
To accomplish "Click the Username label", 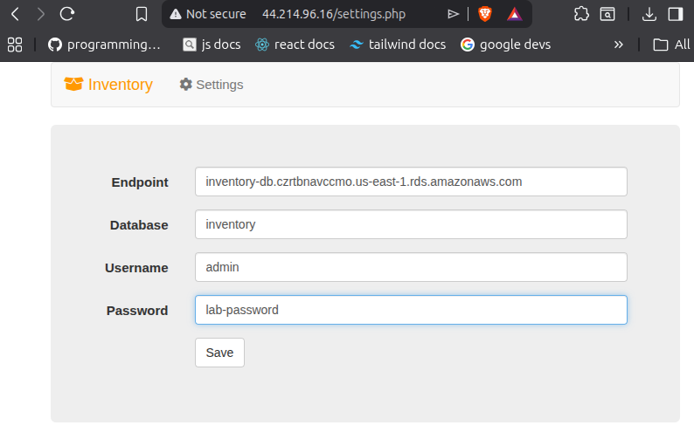I will coord(136,268).
